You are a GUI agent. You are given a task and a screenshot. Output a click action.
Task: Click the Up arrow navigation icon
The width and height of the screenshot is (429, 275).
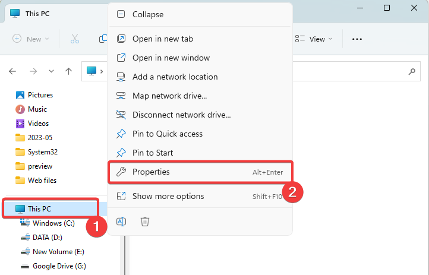click(69, 71)
